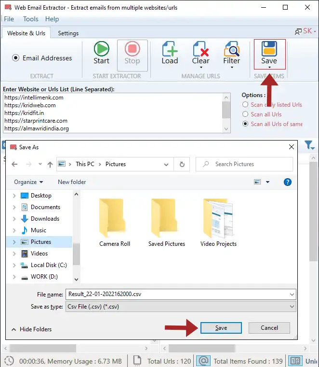Go forward in Save As dialog

click(x=28, y=164)
